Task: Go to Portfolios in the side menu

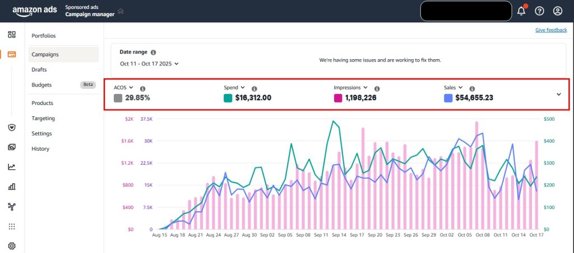Action: coord(44,36)
